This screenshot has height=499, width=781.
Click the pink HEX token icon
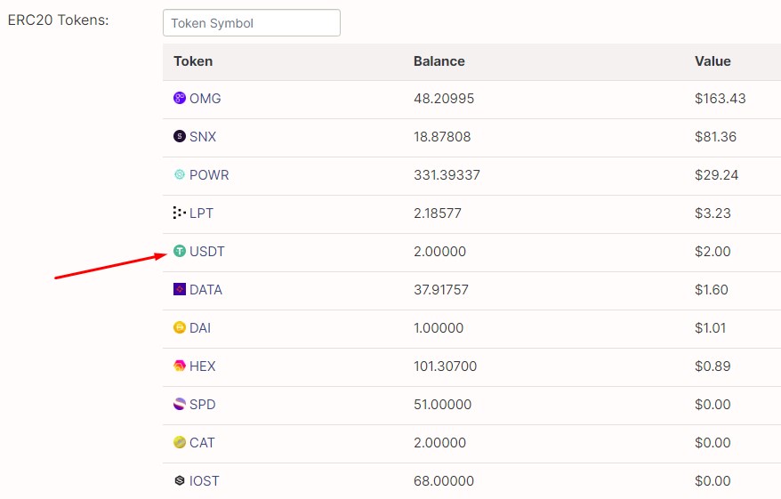180,366
